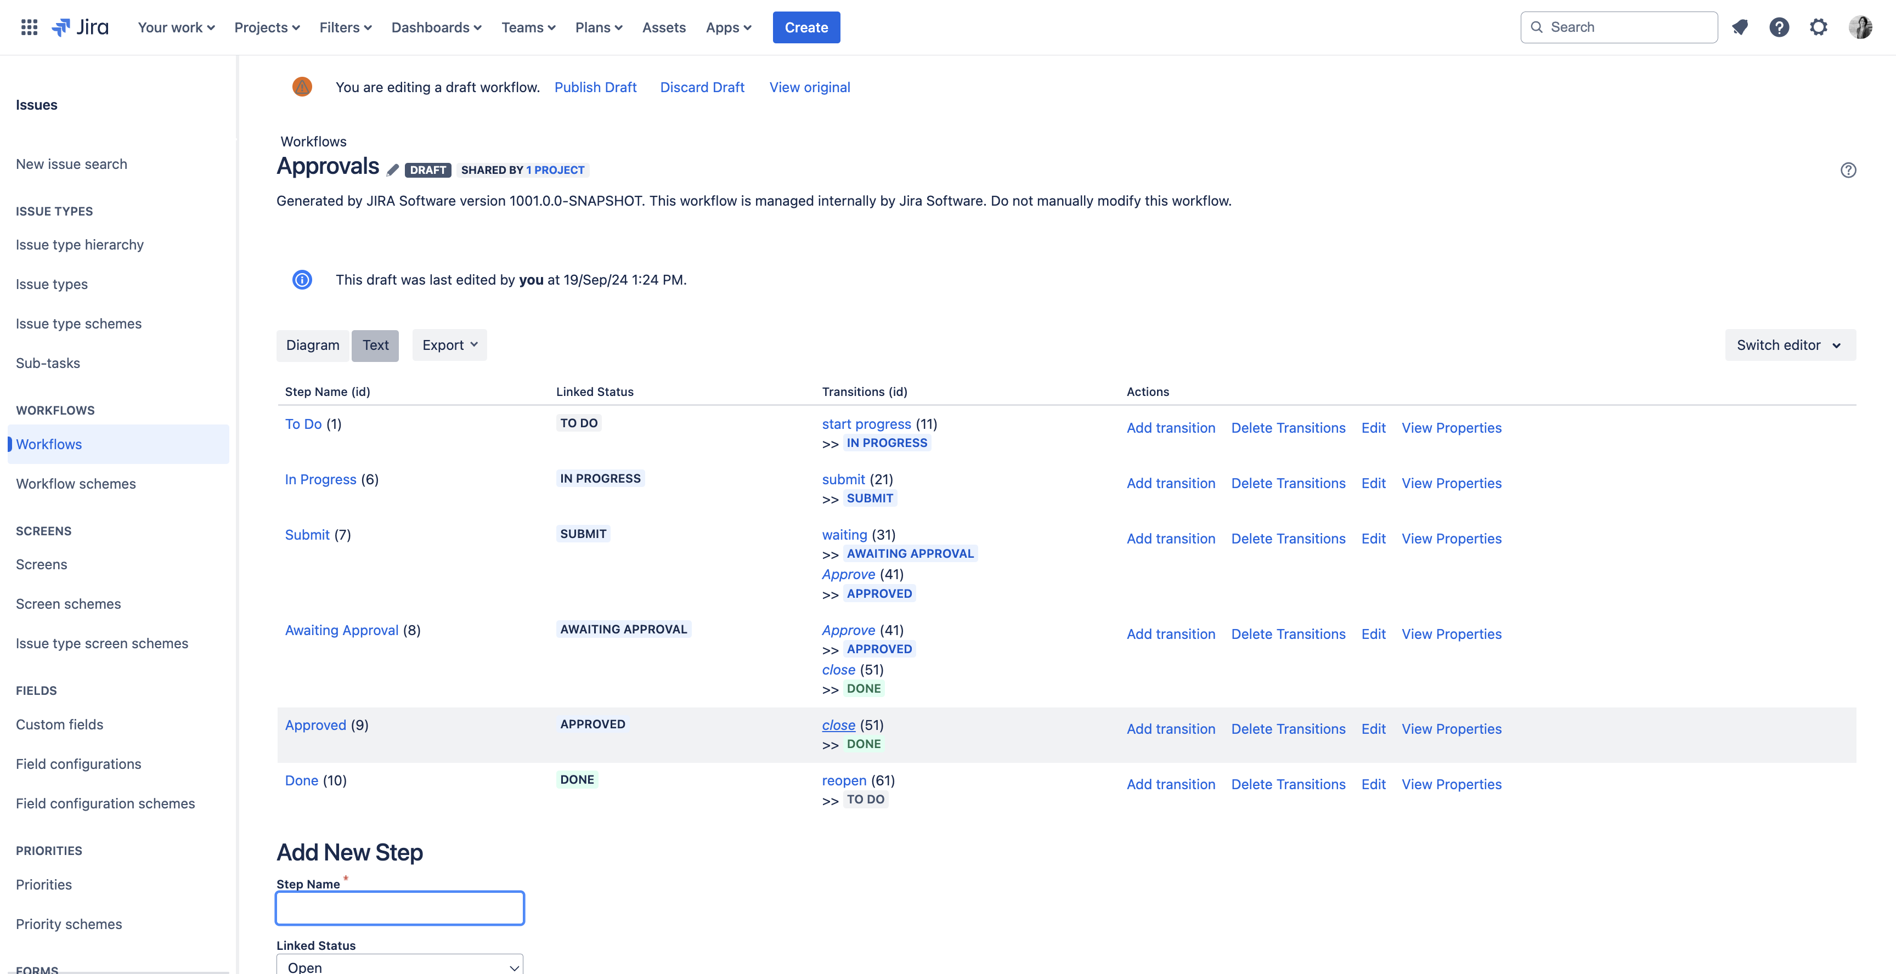Expand the Apps menu
Screen dimensions: 1896x974
729,27
